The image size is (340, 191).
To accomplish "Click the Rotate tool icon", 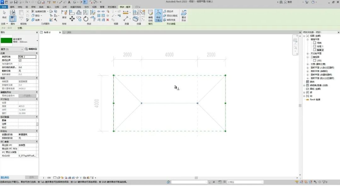I will click(86, 19).
